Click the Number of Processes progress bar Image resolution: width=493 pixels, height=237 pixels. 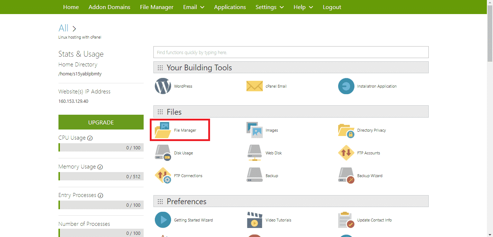(x=101, y=233)
